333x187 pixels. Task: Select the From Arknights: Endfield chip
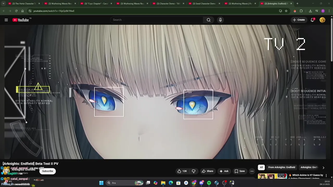[x=281, y=168]
